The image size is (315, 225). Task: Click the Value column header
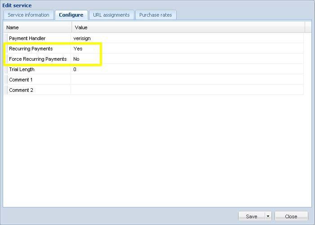point(188,27)
